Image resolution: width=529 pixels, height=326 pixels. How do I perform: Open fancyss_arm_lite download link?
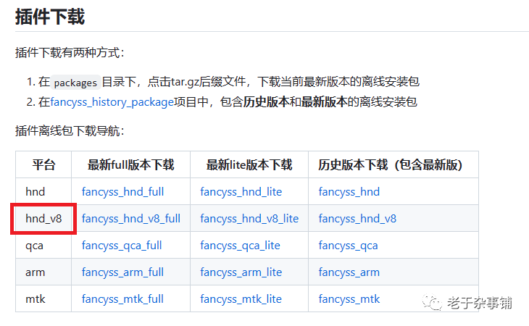[241, 272]
